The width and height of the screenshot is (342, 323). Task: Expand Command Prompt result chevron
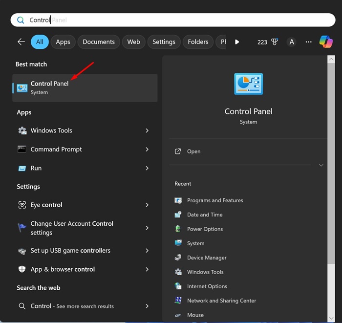[147, 149]
